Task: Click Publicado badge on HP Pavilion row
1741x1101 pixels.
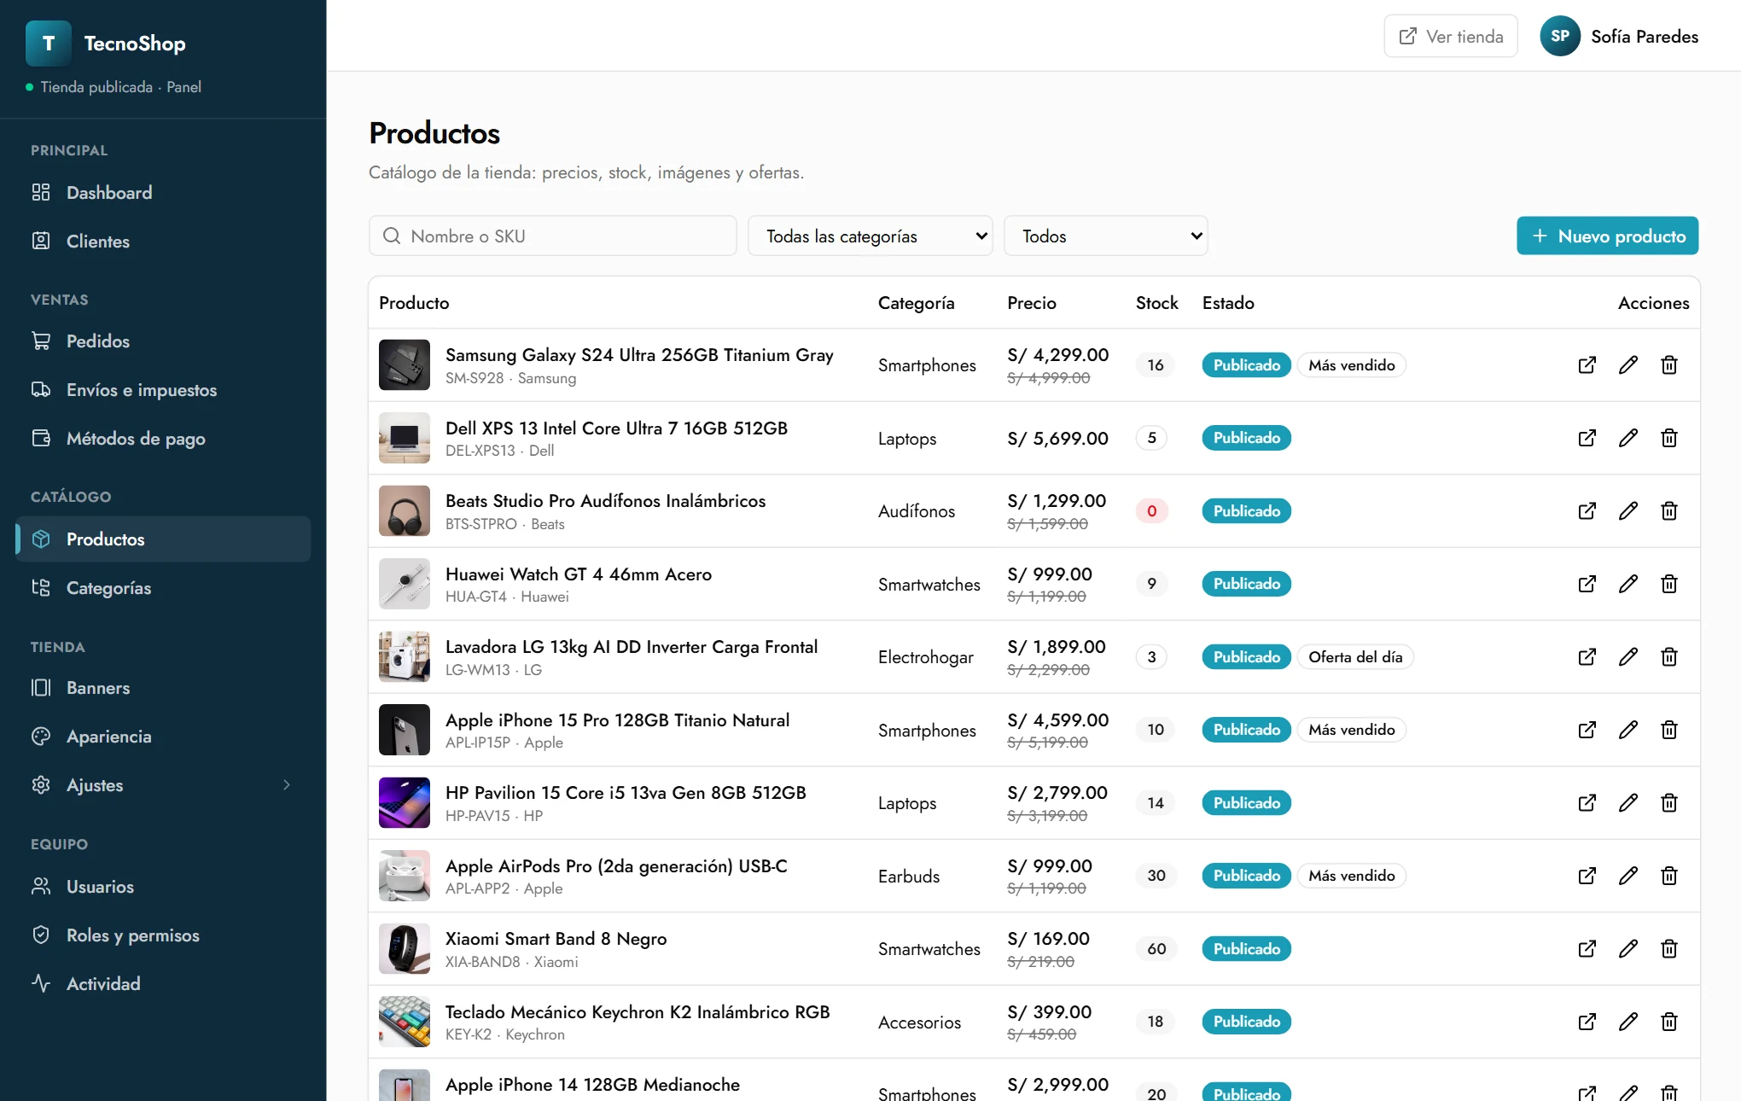Action: pyautogui.click(x=1246, y=803)
